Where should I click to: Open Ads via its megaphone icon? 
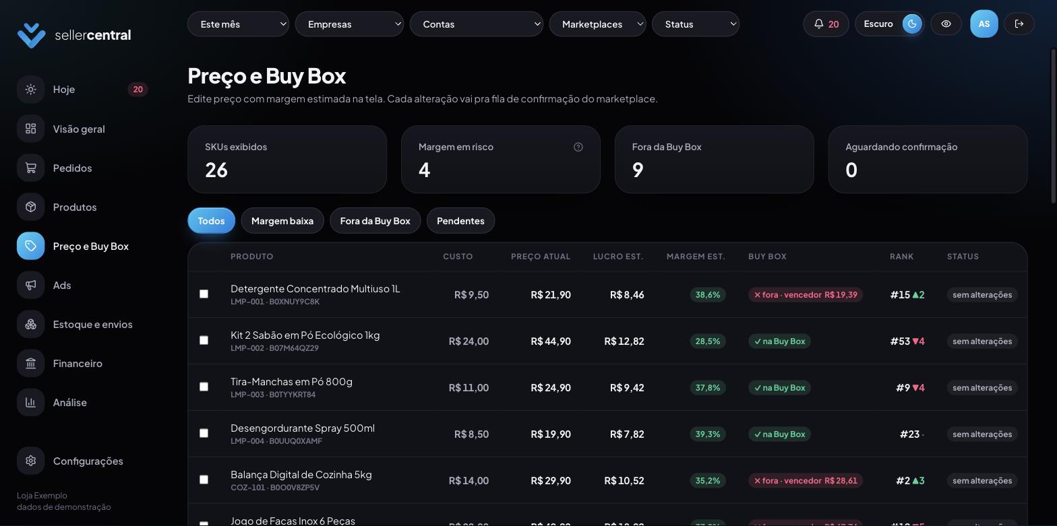tap(30, 285)
